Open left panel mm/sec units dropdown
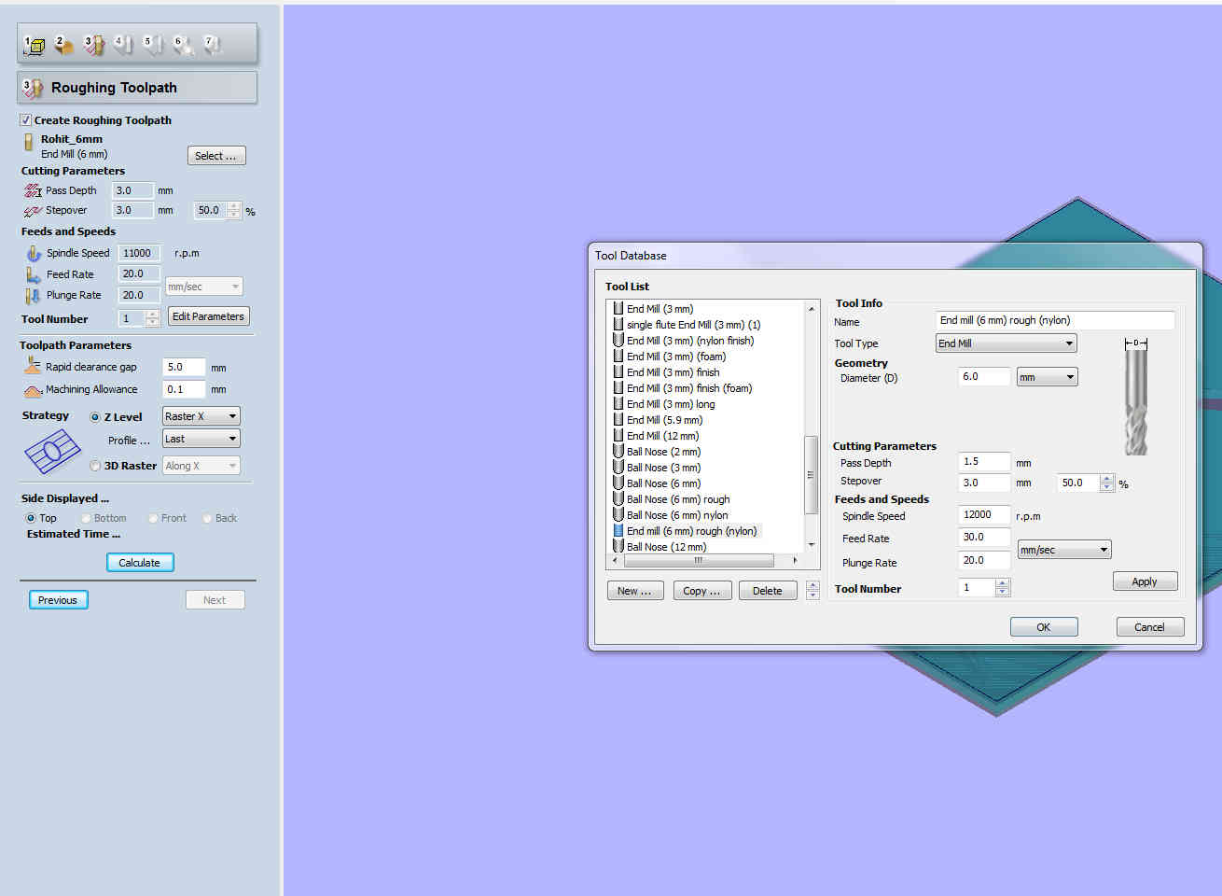Image resolution: width=1222 pixels, height=896 pixels. tap(204, 287)
